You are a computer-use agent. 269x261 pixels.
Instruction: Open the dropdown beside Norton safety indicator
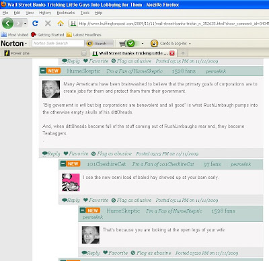point(143,44)
